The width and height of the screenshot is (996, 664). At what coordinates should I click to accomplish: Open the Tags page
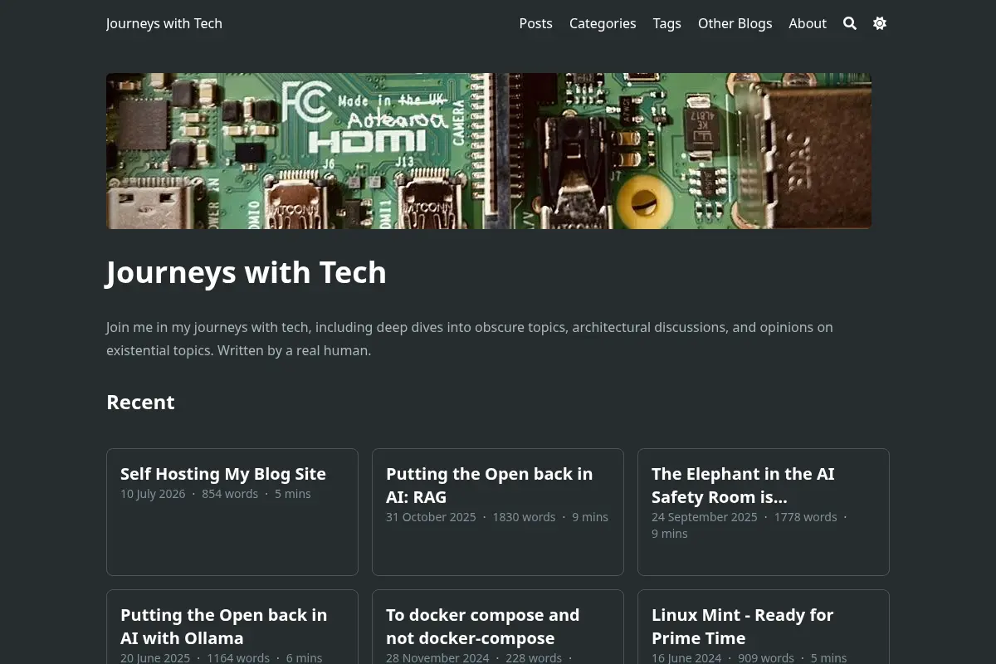[x=666, y=23]
